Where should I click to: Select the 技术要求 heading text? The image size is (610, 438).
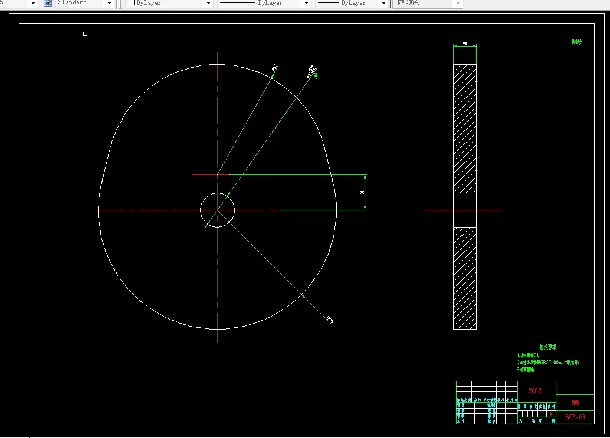(547, 347)
